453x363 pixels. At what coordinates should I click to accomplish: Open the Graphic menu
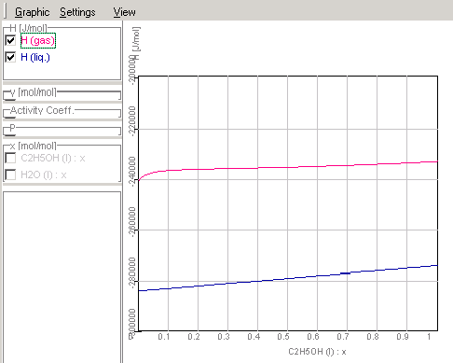point(32,12)
